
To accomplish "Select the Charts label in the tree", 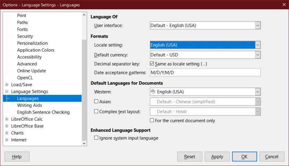I will tap(17, 133).
